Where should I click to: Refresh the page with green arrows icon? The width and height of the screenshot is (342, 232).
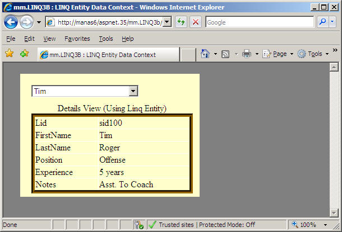coord(181,22)
